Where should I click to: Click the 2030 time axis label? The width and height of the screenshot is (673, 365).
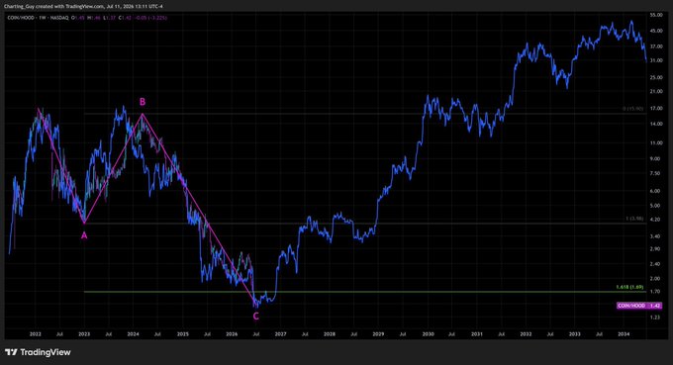click(x=428, y=334)
